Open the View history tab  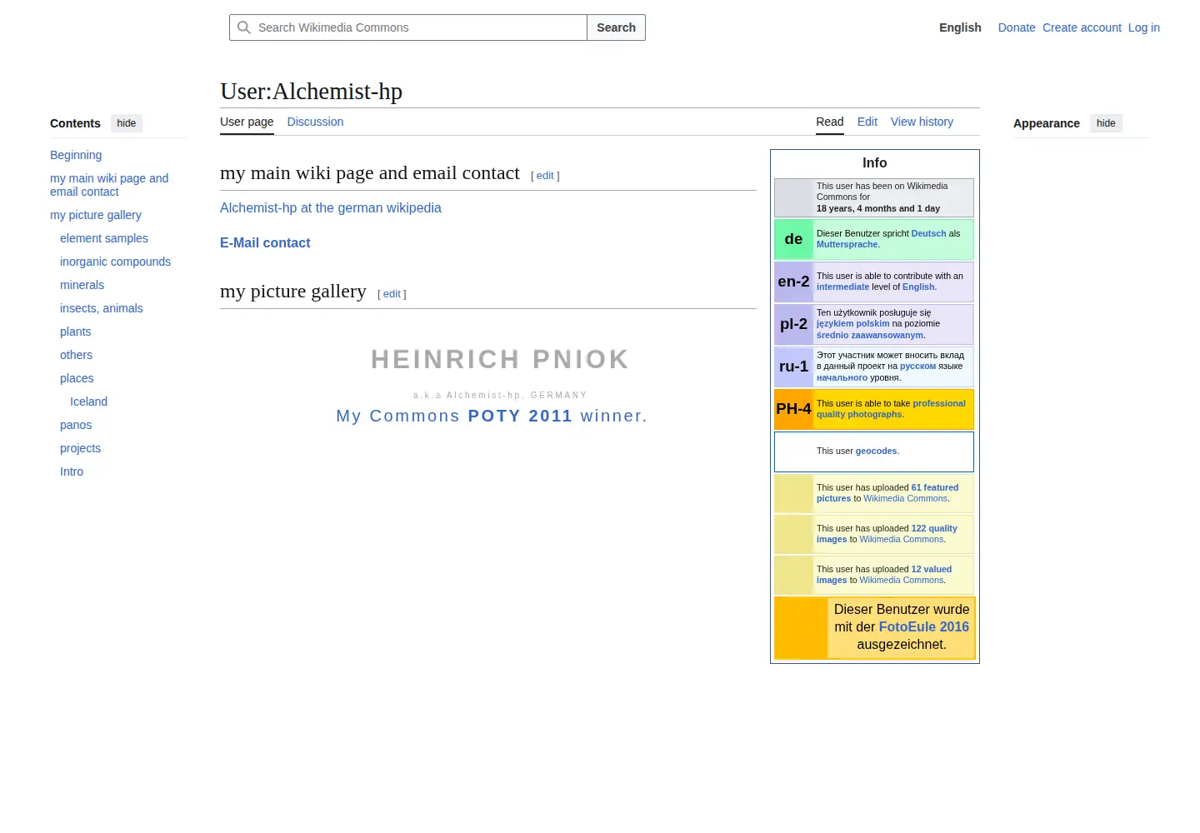coord(922,122)
